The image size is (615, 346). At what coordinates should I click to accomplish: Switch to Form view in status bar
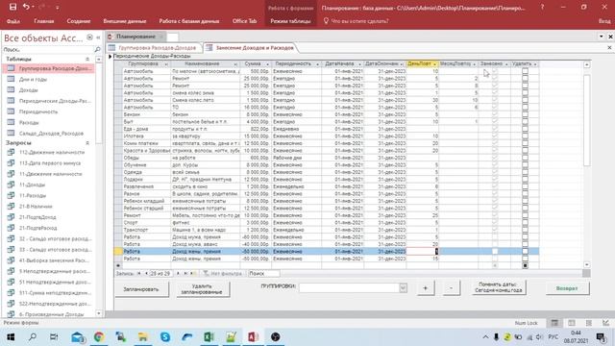point(554,323)
